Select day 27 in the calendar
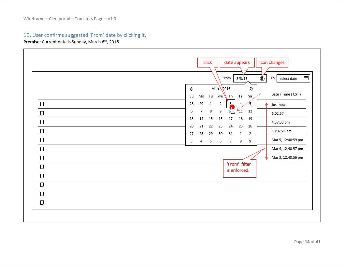This screenshot has width=344, height=266. (x=192, y=134)
